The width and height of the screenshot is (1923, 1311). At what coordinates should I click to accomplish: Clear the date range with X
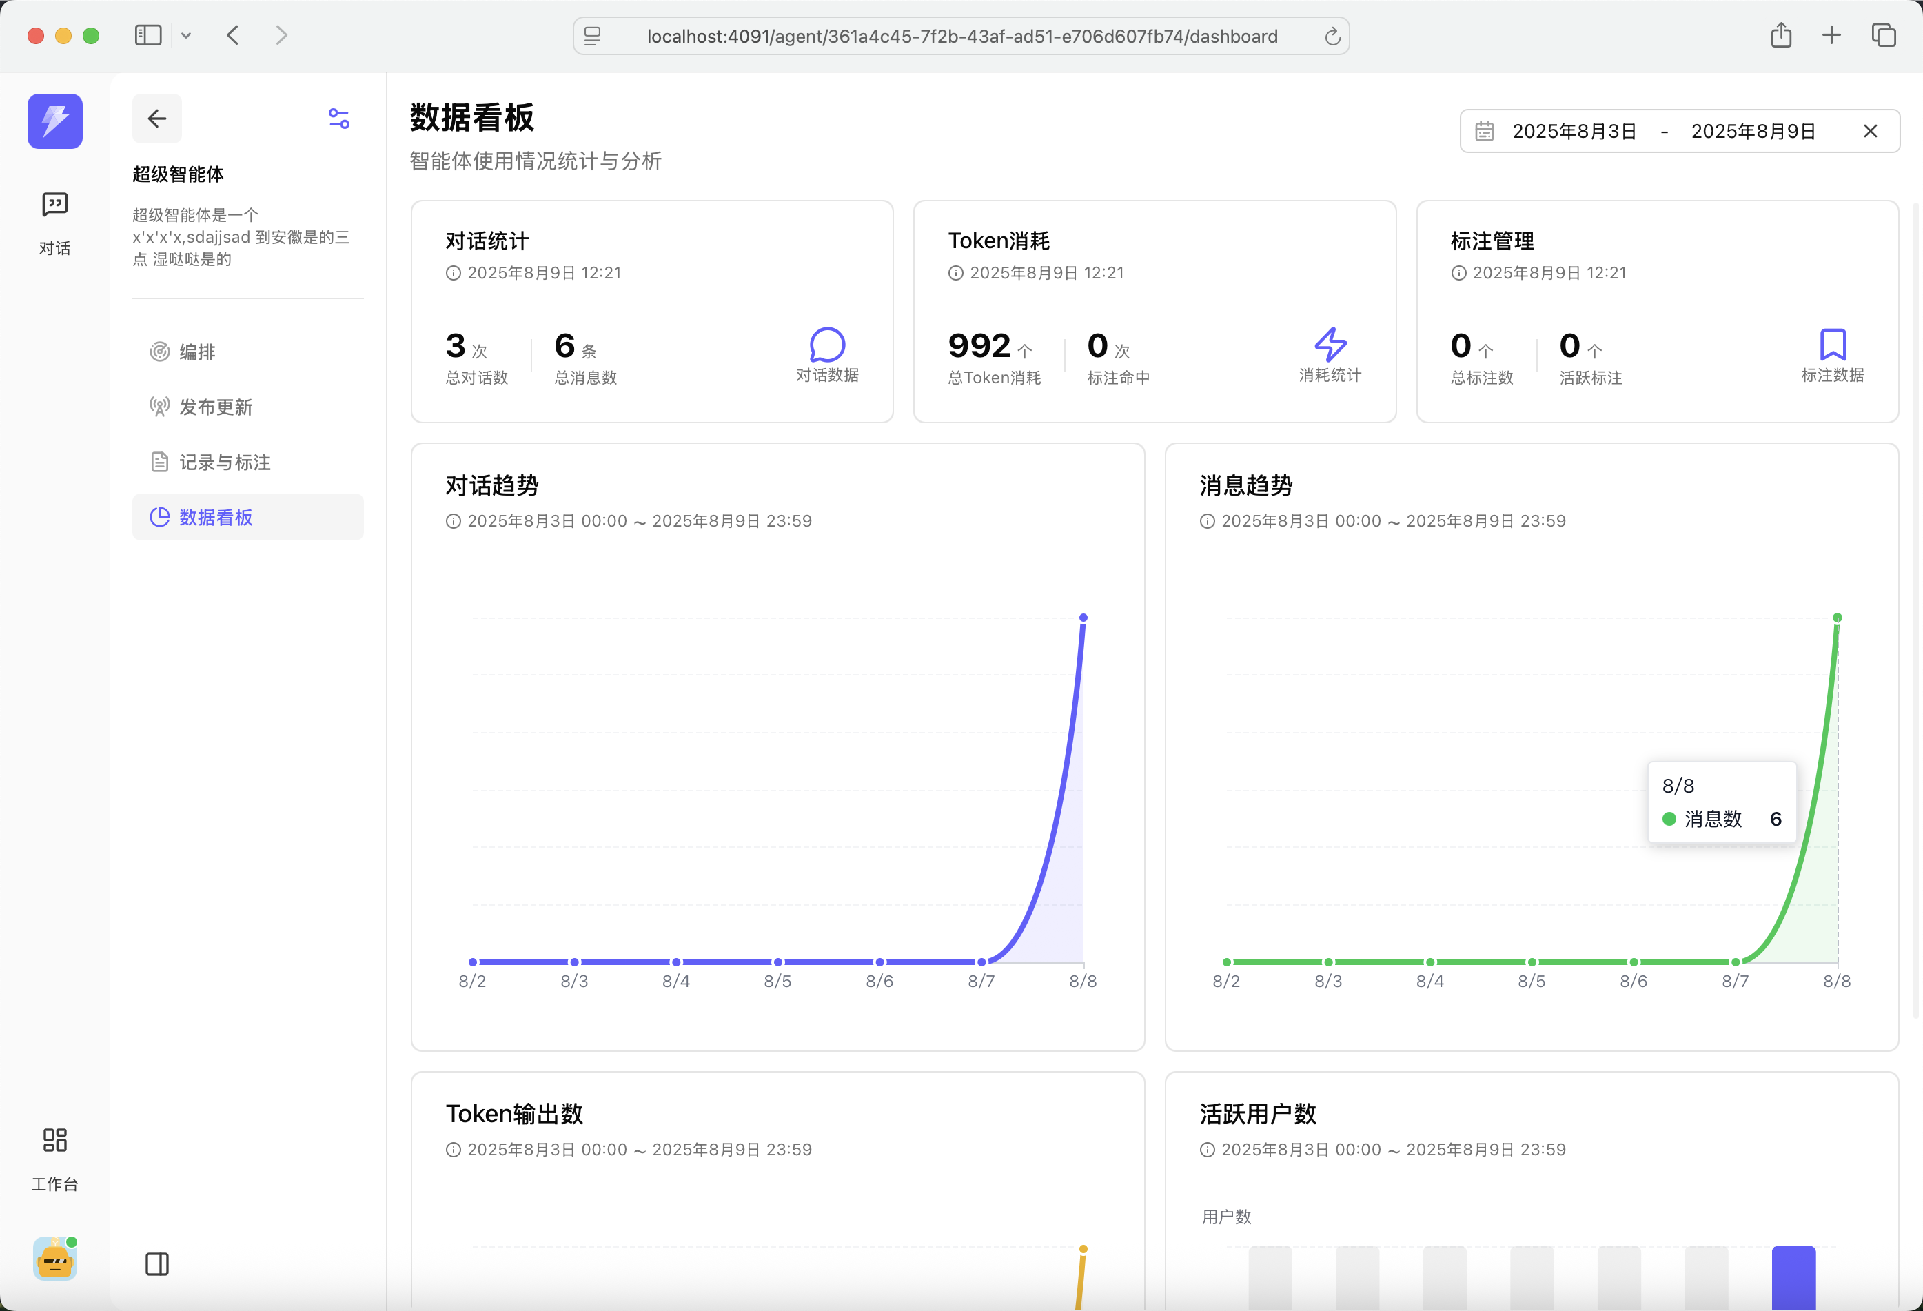pos(1870,131)
